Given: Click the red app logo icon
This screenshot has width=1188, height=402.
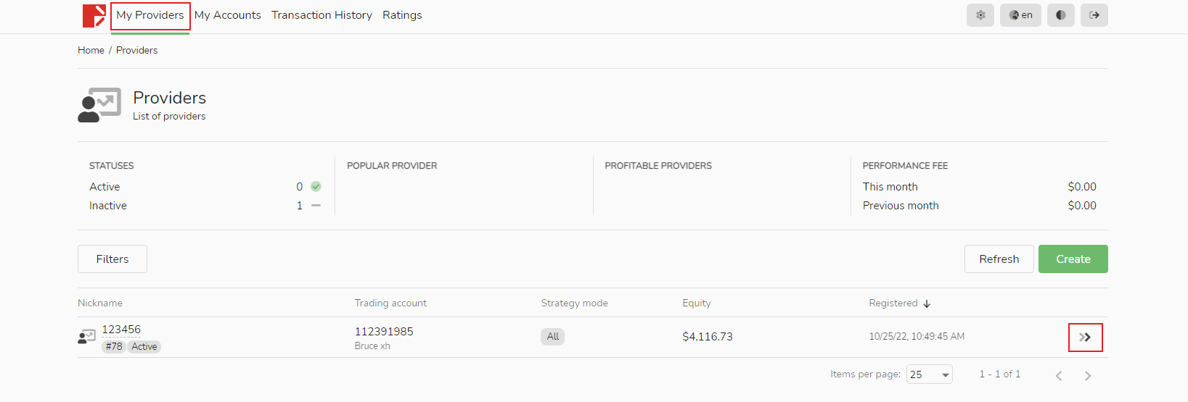Looking at the screenshot, I should [x=94, y=15].
